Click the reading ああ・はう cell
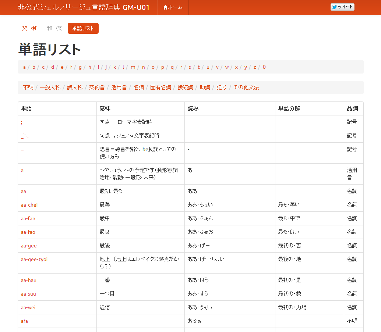Viewport: 381px width, 332px height. coord(230,280)
